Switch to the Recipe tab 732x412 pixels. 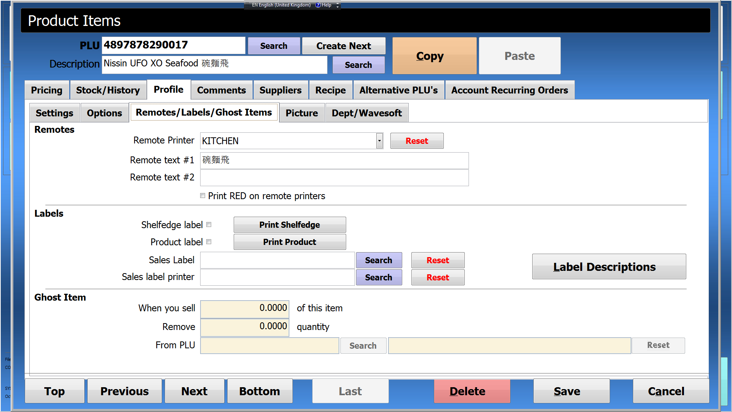point(330,90)
